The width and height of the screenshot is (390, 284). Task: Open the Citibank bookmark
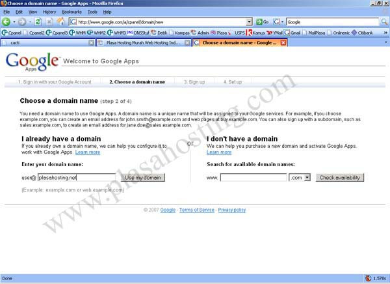point(362,33)
